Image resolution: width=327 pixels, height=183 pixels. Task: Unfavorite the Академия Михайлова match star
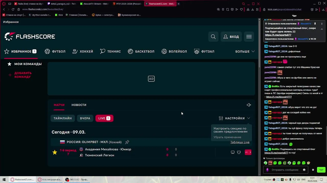coord(55,152)
